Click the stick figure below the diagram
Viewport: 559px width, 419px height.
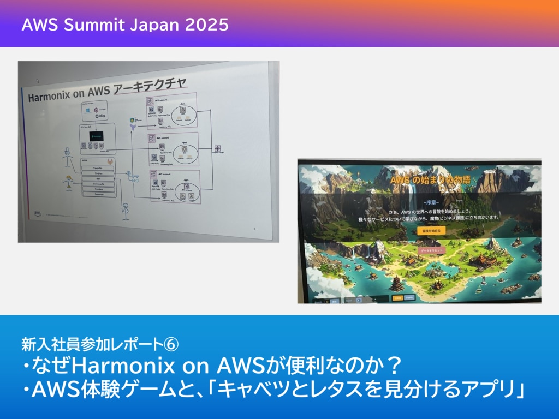coord(125,211)
